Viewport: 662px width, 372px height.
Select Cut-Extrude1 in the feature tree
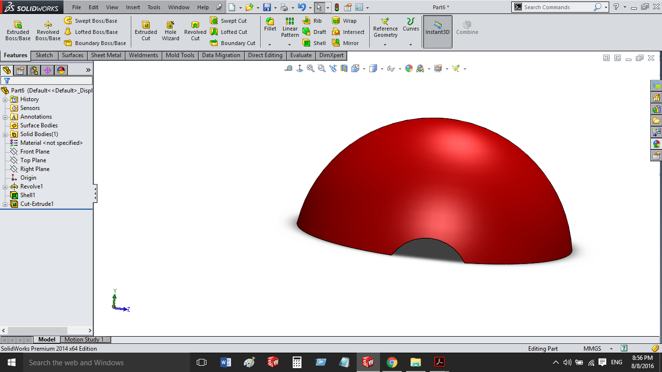37,204
